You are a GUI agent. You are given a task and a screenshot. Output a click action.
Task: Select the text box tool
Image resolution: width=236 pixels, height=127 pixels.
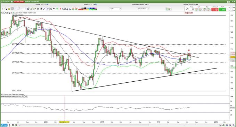[51, 9]
